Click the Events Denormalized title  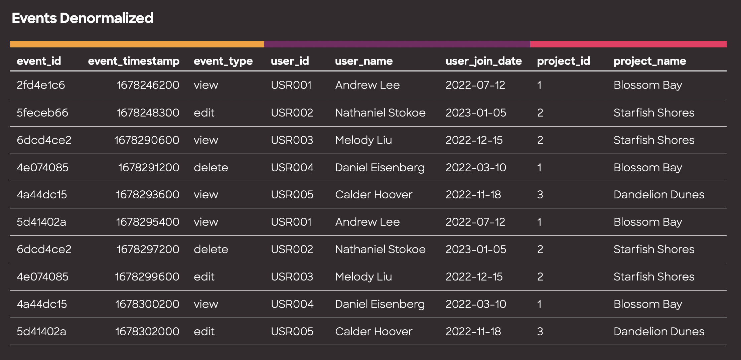pos(83,18)
